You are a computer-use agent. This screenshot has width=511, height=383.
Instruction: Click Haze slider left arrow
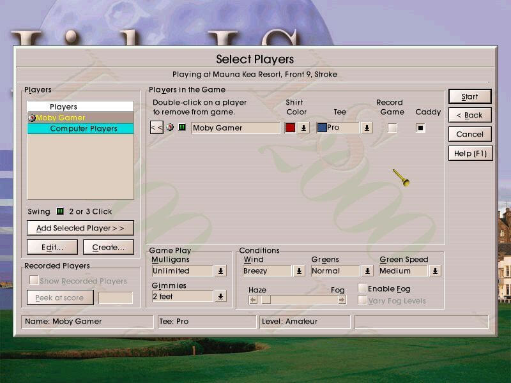coord(253,299)
